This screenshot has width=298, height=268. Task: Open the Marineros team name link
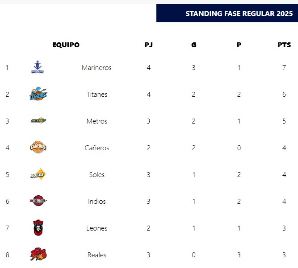[x=97, y=68]
